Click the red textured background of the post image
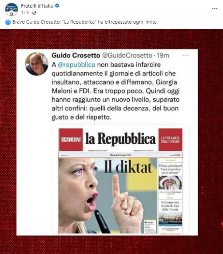The image size is (223, 254). pyautogui.click(x=8, y=129)
